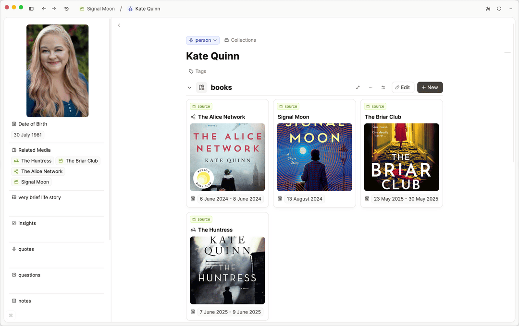Open The Alice Network related media chip
The height and width of the screenshot is (326, 519).
(x=38, y=171)
